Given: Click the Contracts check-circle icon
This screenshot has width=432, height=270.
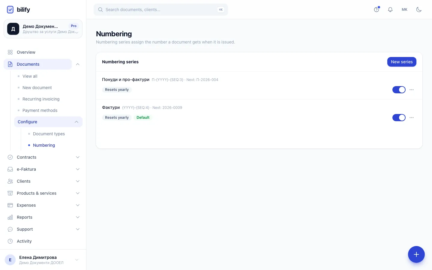Looking at the screenshot, I should tap(10, 157).
